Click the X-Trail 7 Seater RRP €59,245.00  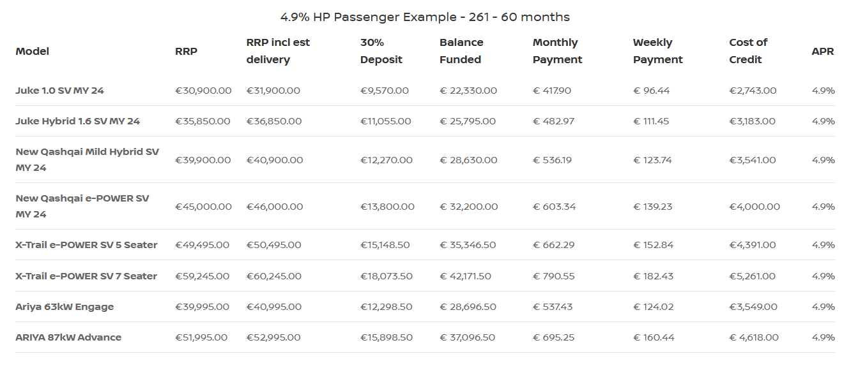coord(202,276)
